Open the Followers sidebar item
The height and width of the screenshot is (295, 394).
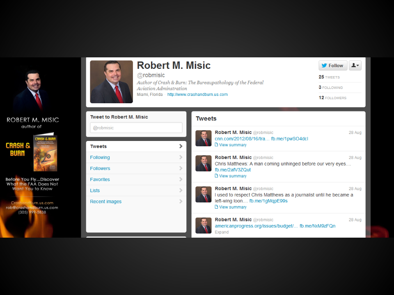coord(136,168)
